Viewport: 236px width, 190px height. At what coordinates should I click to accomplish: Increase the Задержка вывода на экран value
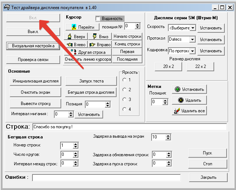point(168,135)
